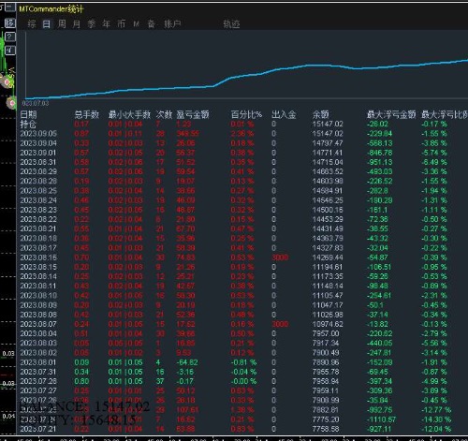Screen dimensions: 468x441
Task: Select the 2023.08.01 date row
Action: pyautogui.click(x=38, y=362)
